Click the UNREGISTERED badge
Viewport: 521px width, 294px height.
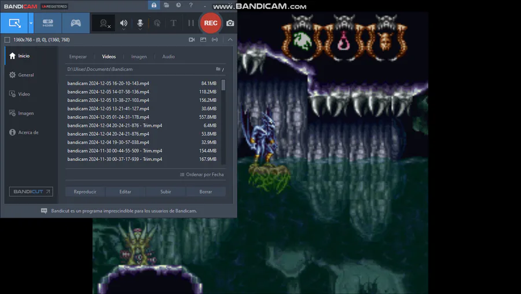pyautogui.click(x=54, y=6)
